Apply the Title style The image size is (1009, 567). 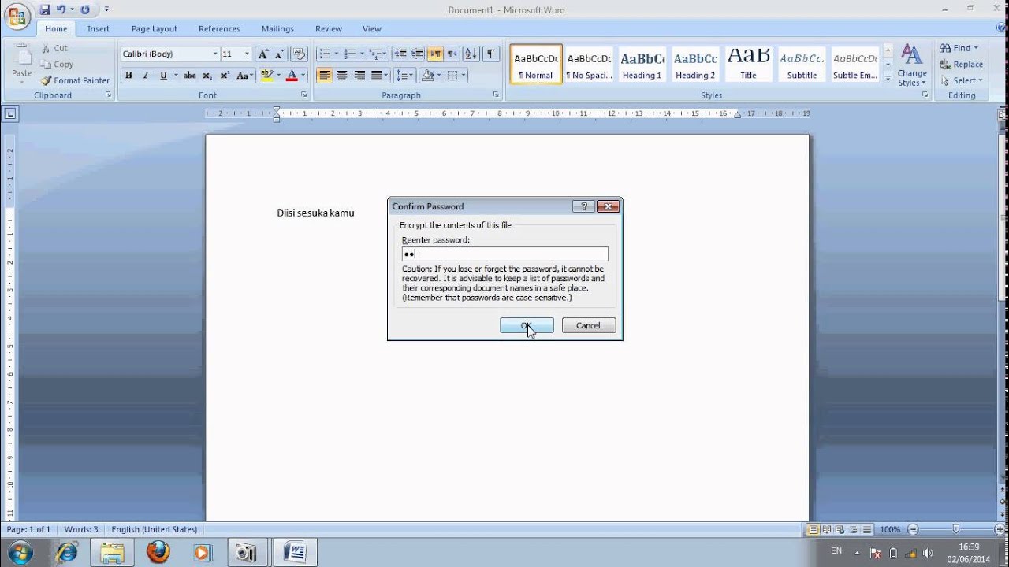pos(748,64)
